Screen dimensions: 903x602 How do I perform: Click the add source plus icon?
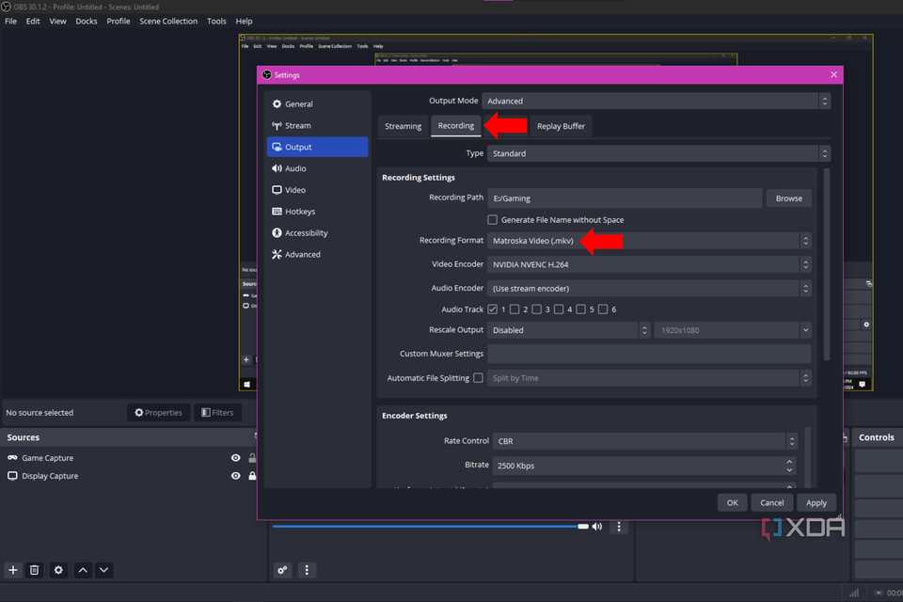[x=12, y=570]
